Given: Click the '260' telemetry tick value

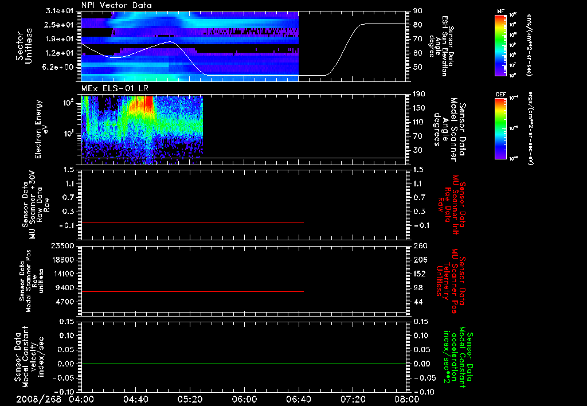Looking at the screenshot, I should [420, 246].
